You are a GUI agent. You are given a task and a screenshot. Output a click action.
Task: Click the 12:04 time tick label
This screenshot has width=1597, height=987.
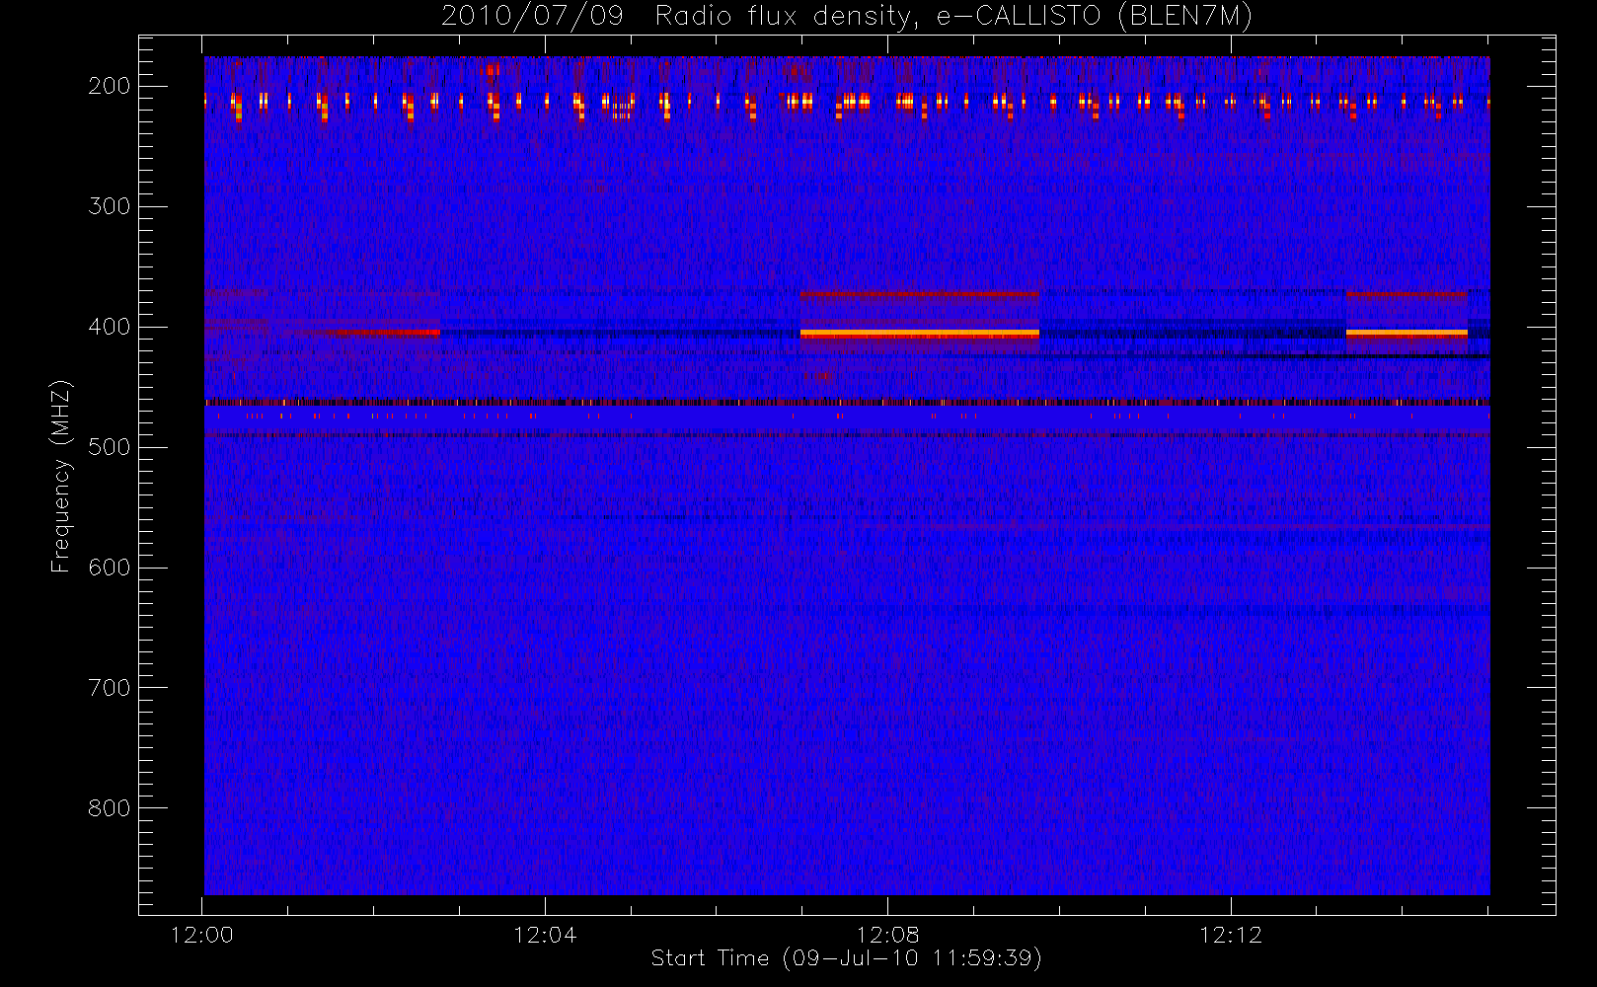[x=545, y=935]
